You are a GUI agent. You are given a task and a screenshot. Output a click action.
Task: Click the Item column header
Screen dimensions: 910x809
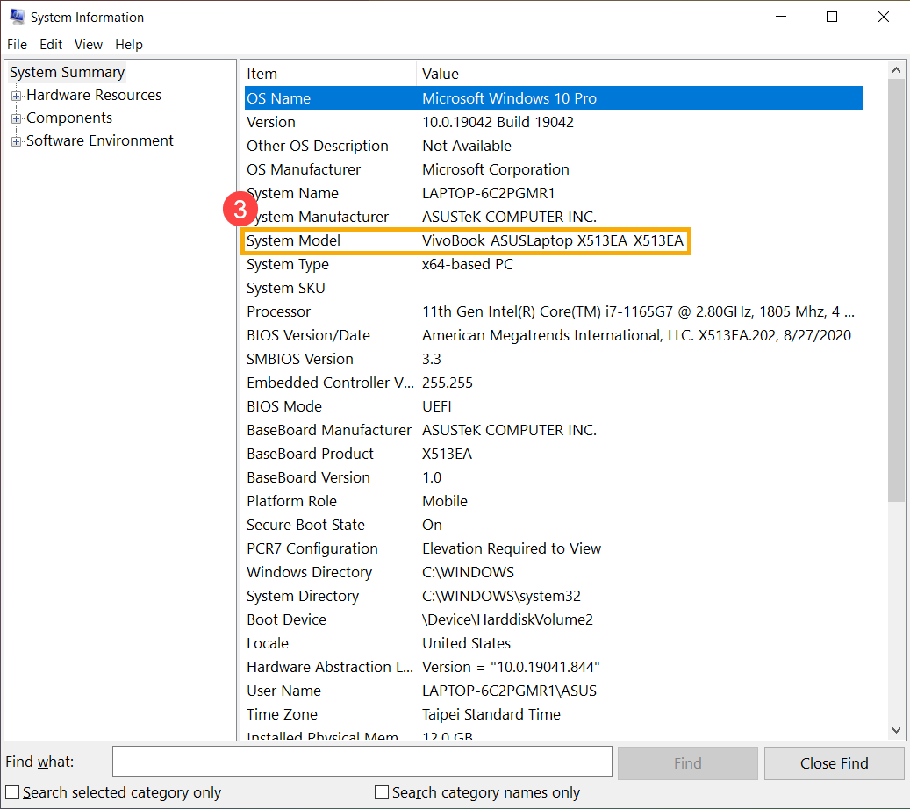click(328, 74)
